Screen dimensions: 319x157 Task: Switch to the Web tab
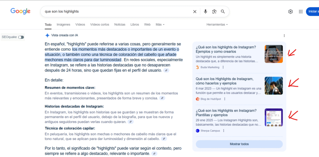point(147,25)
